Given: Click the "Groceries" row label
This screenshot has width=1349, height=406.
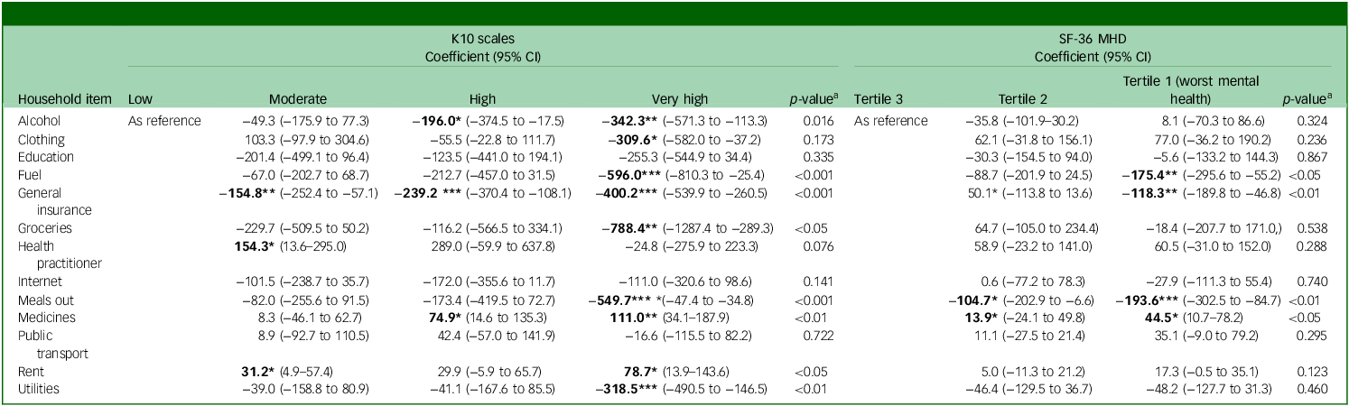Looking at the screenshot, I should tap(42, 229).
